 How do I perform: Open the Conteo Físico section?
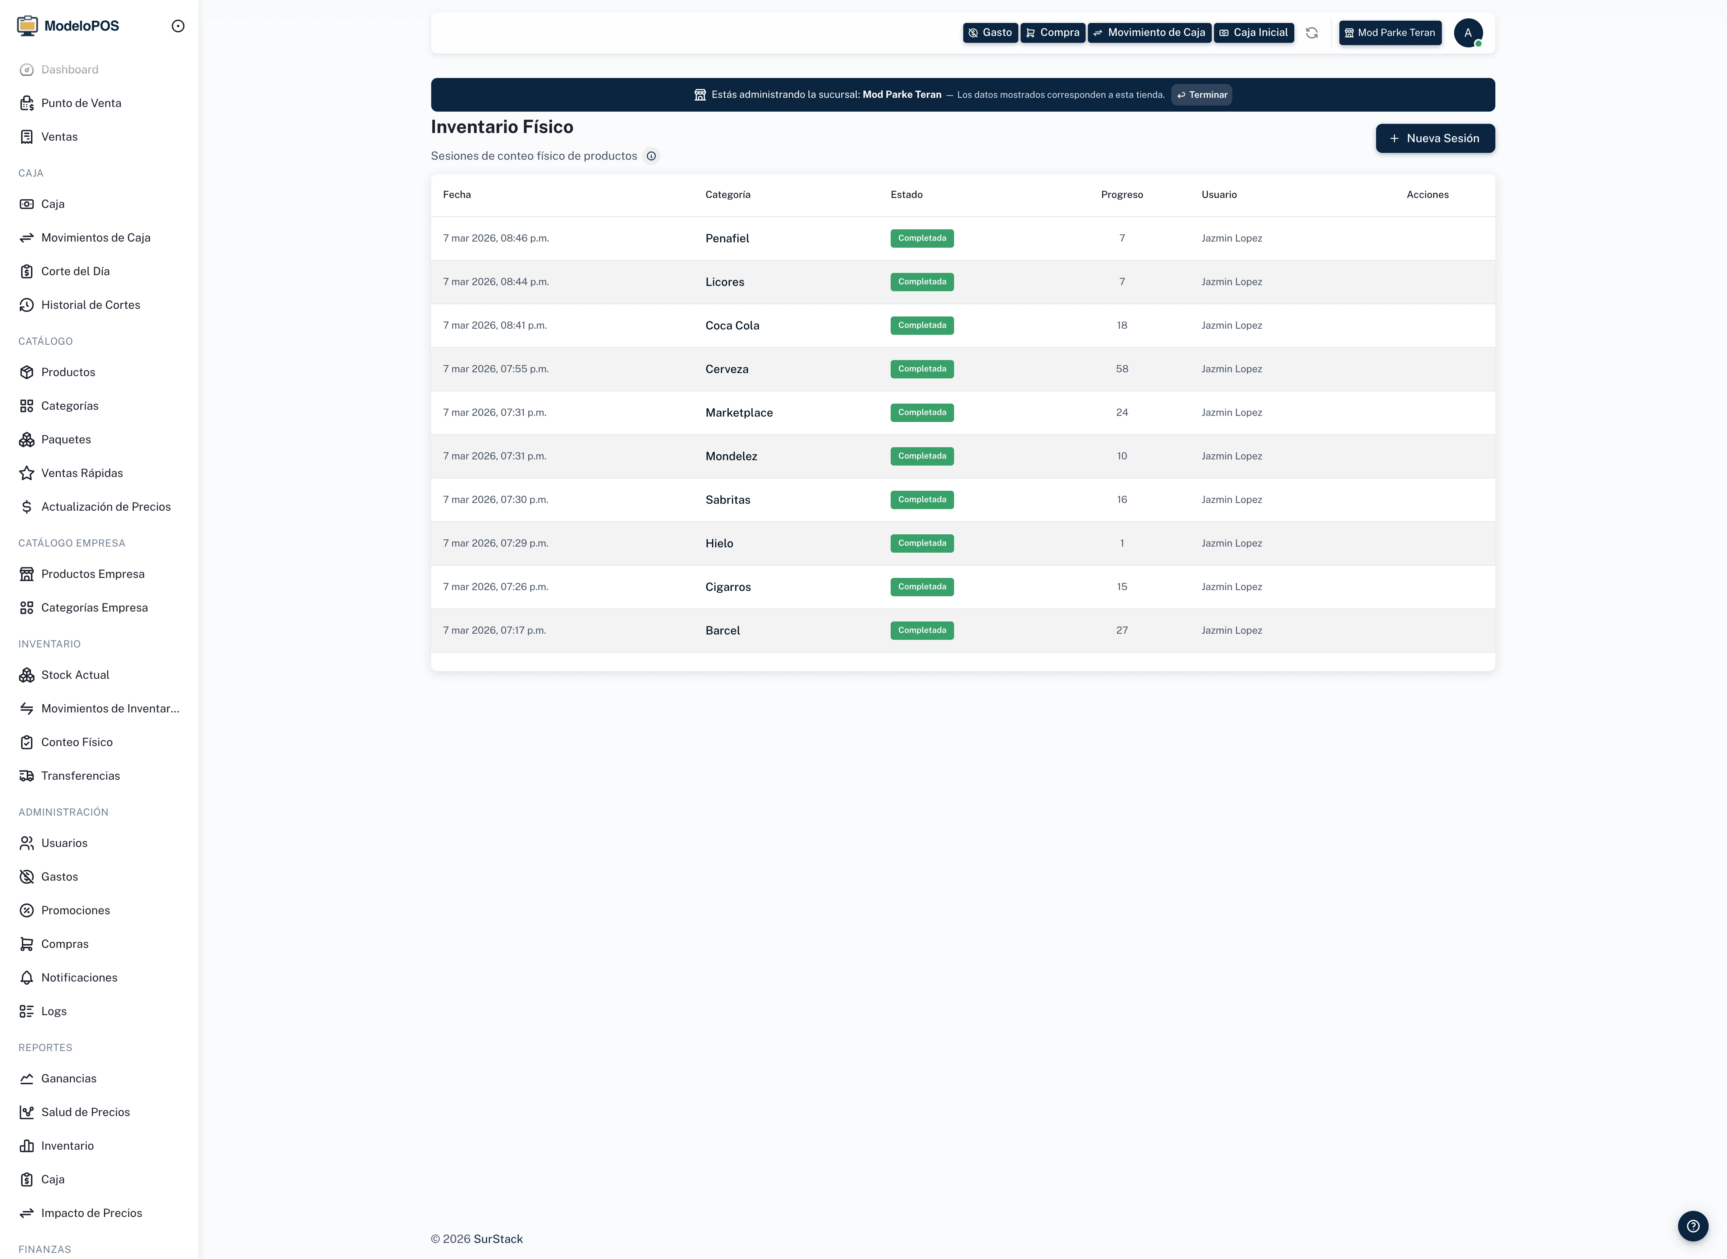click(77, 741)
